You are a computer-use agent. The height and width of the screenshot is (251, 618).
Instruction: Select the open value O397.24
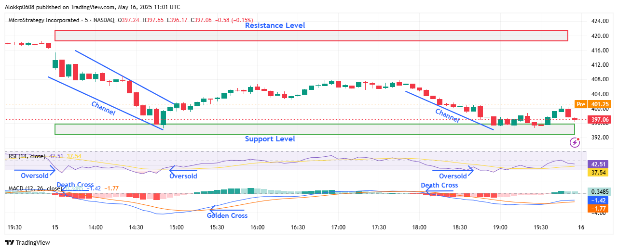coord(127,20)
